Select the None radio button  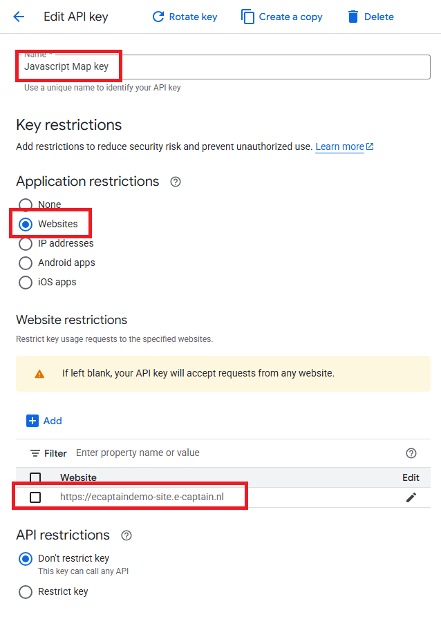[x=26, y=204]
